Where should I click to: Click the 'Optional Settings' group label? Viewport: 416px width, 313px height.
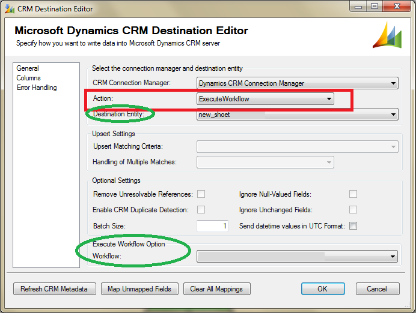pyautogui.click(x=116, y=180)
